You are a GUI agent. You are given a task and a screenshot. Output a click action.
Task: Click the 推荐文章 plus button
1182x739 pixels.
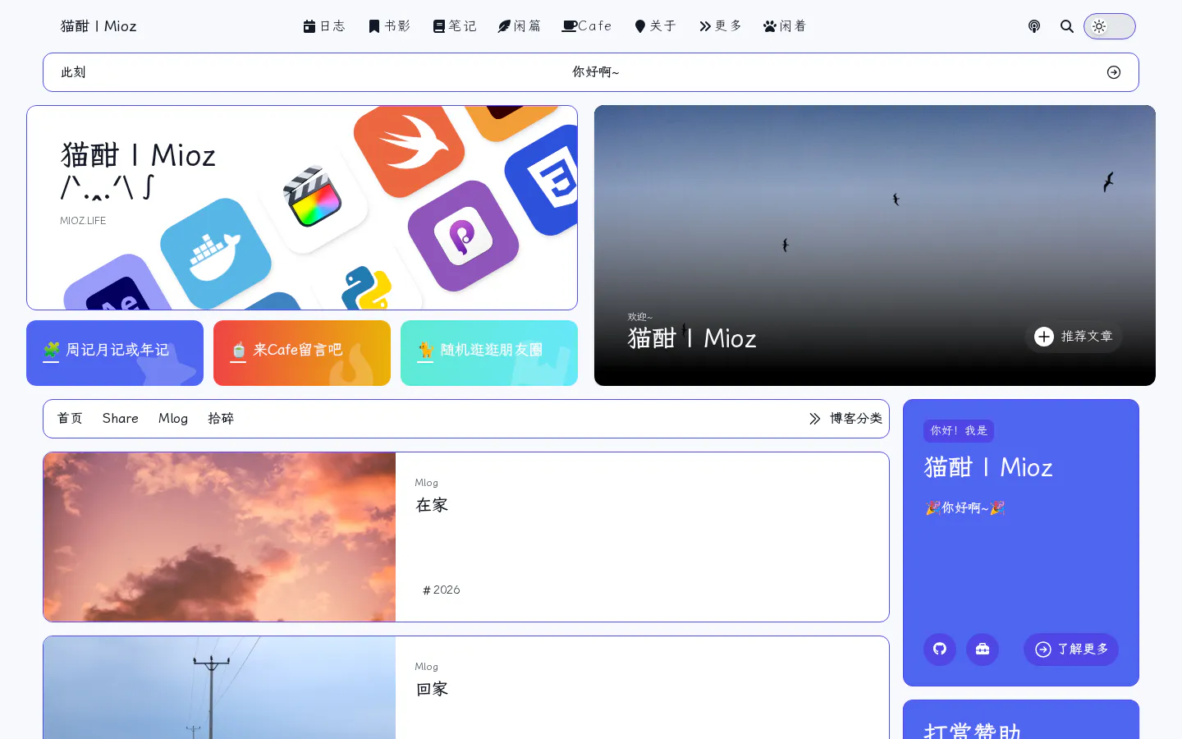pos(1074,337)
